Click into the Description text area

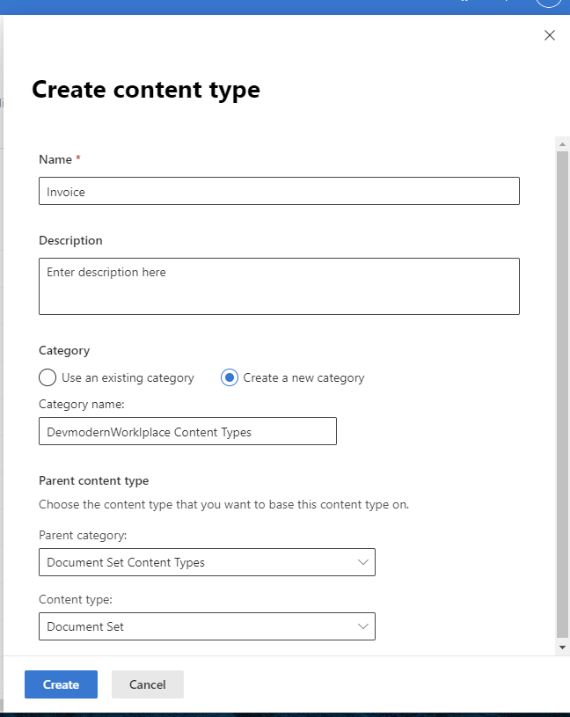click(x=279, y=286)
